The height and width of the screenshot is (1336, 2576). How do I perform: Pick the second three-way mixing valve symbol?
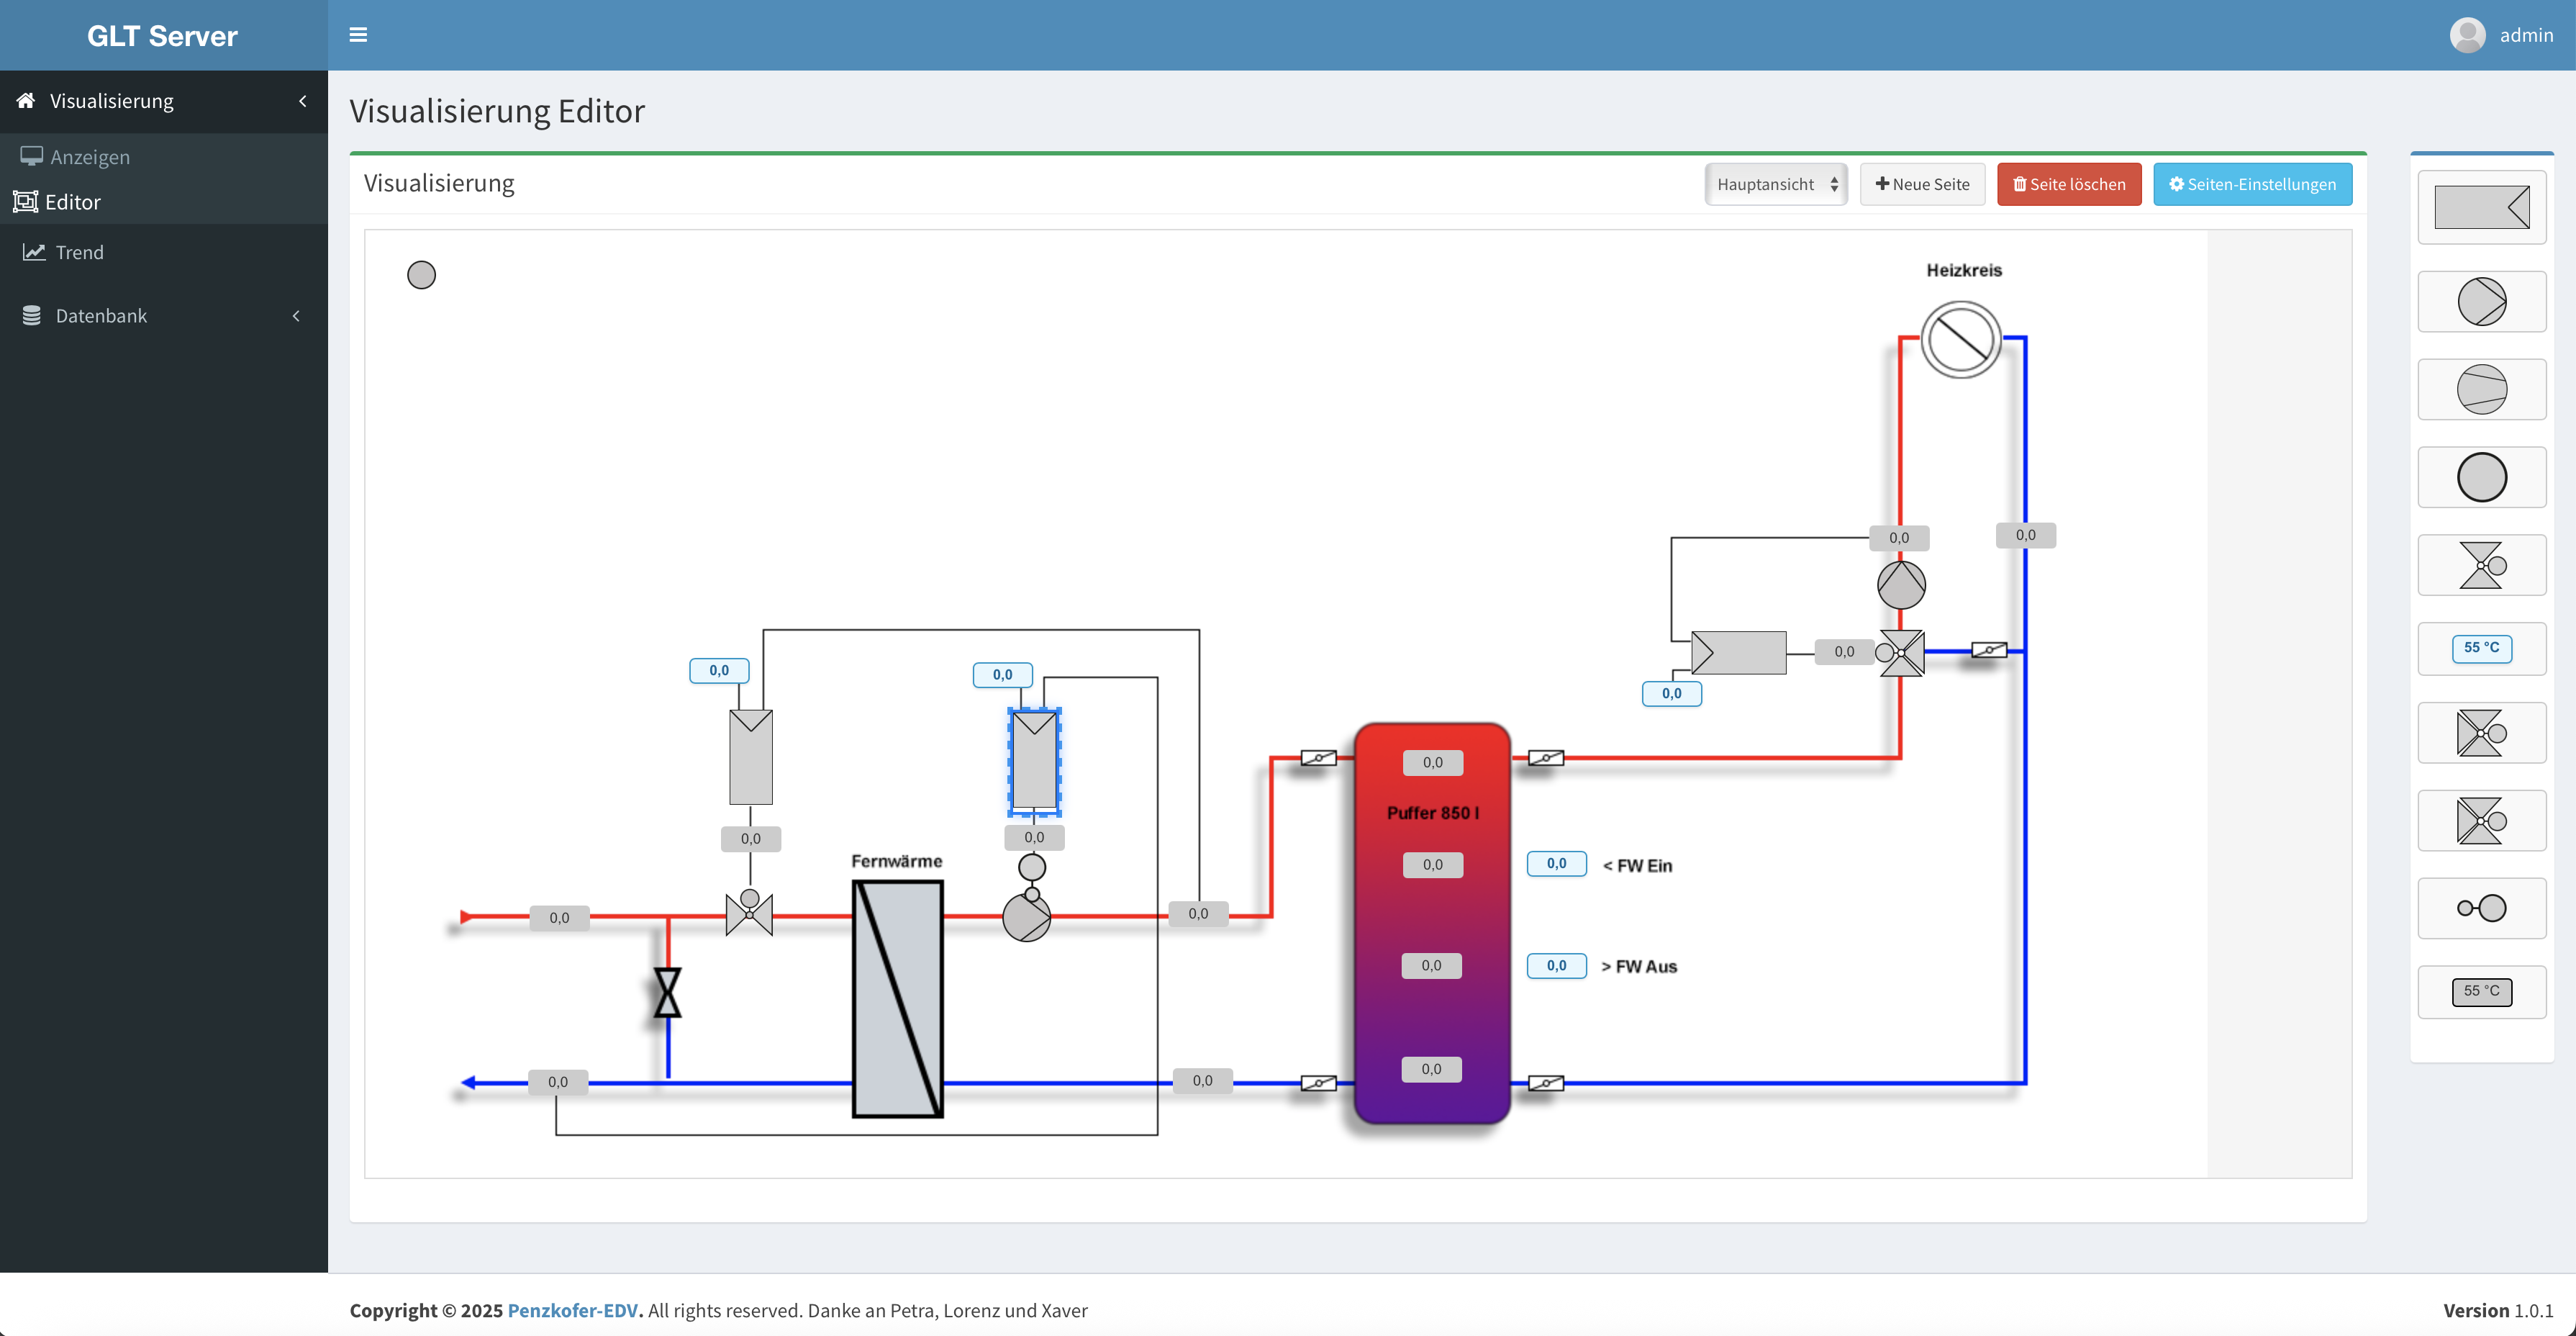point(2481,821)
